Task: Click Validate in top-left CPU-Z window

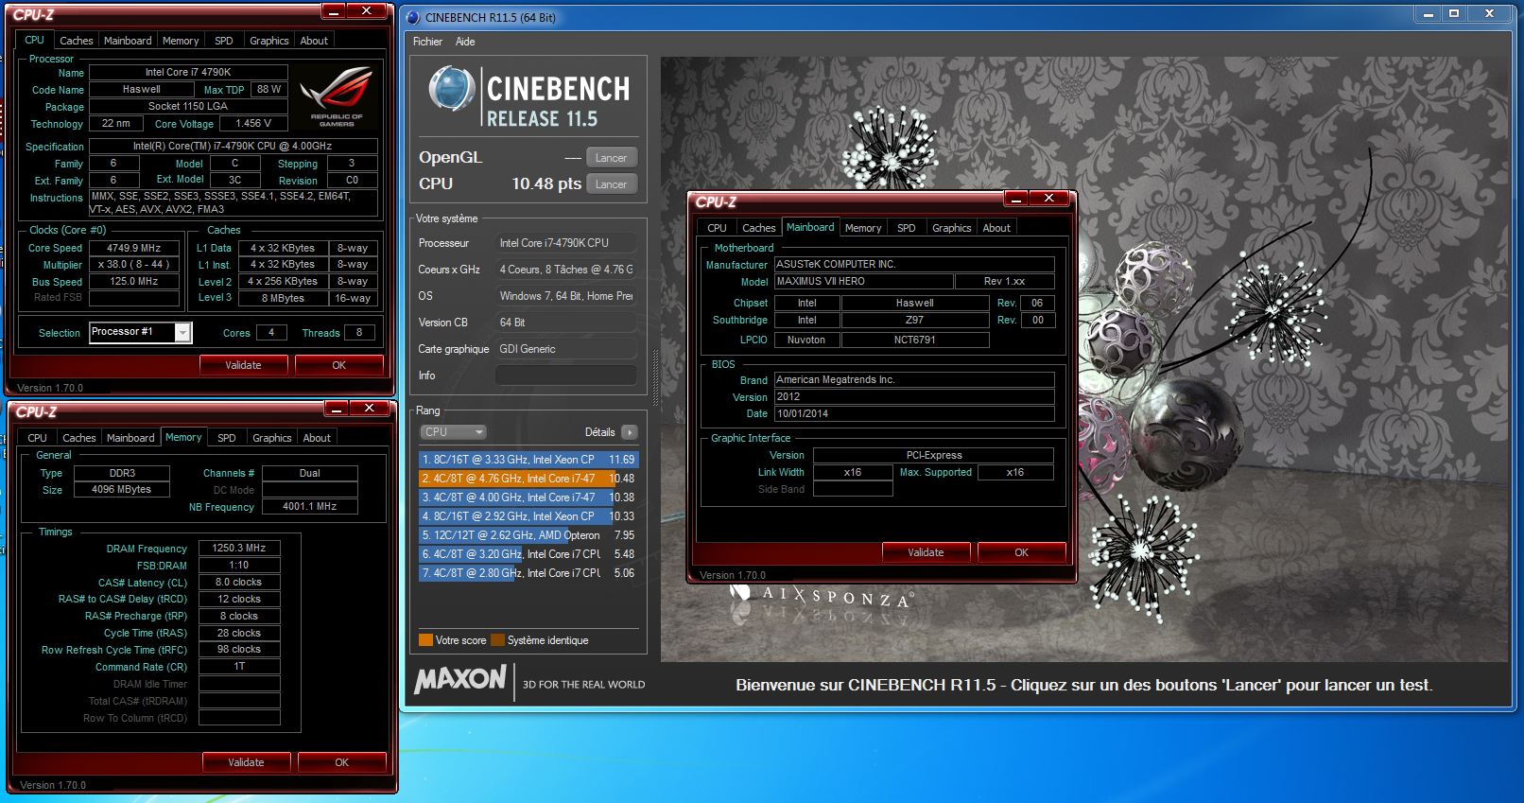Action: [x=243, y=365]
